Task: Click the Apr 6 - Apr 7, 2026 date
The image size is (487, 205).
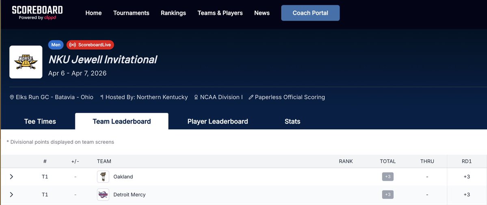Action: tap(77, 73)
